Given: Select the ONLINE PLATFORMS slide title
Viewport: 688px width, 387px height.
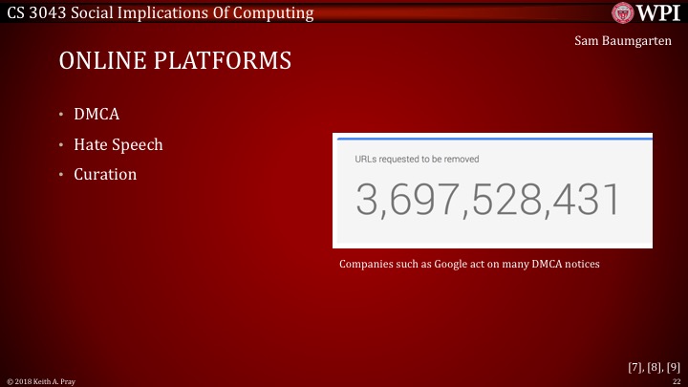Looking at the screenshot, I should [175, 61].
